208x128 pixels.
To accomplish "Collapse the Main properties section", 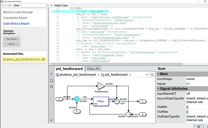I will [159, 74].
